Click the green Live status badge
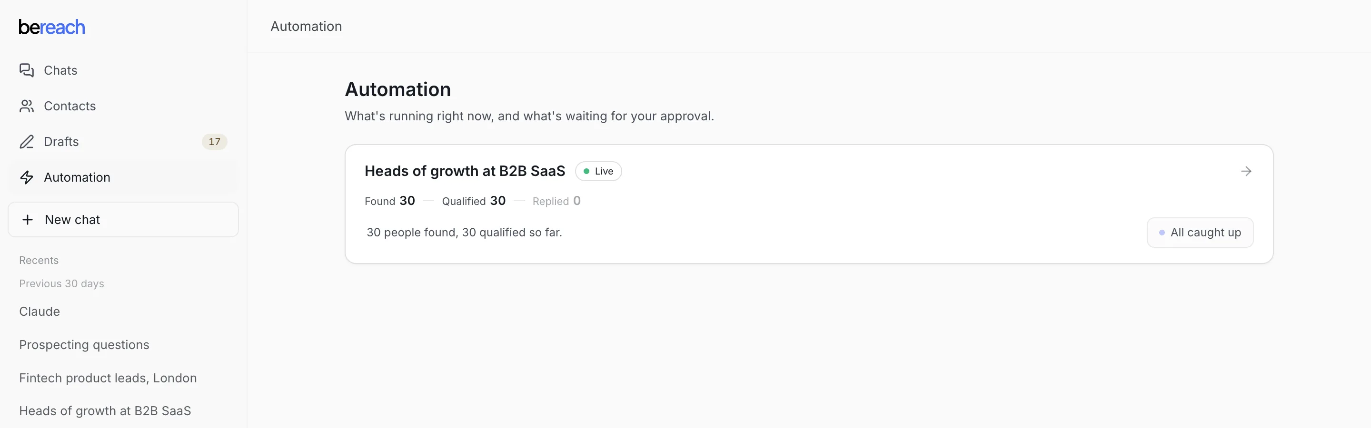This screenshot has width=1371, height=428. 598,171
